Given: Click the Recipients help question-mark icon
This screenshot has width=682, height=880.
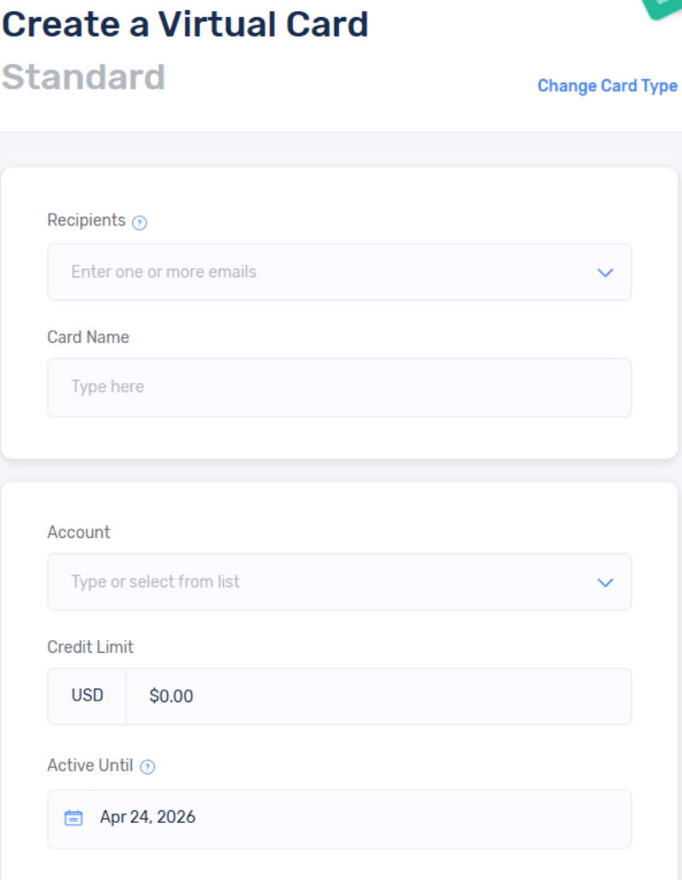Looking at the screenshot, I should coord(140,222).
